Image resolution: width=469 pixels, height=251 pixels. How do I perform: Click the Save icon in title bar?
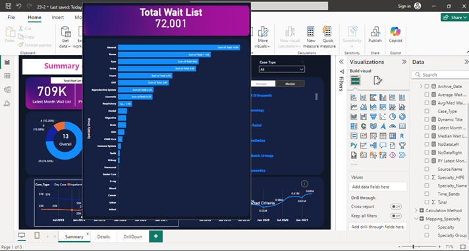(x=9, y=6)
